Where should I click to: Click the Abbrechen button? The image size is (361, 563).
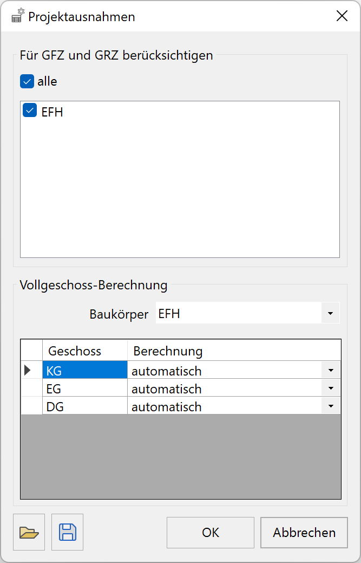point(304,533)
